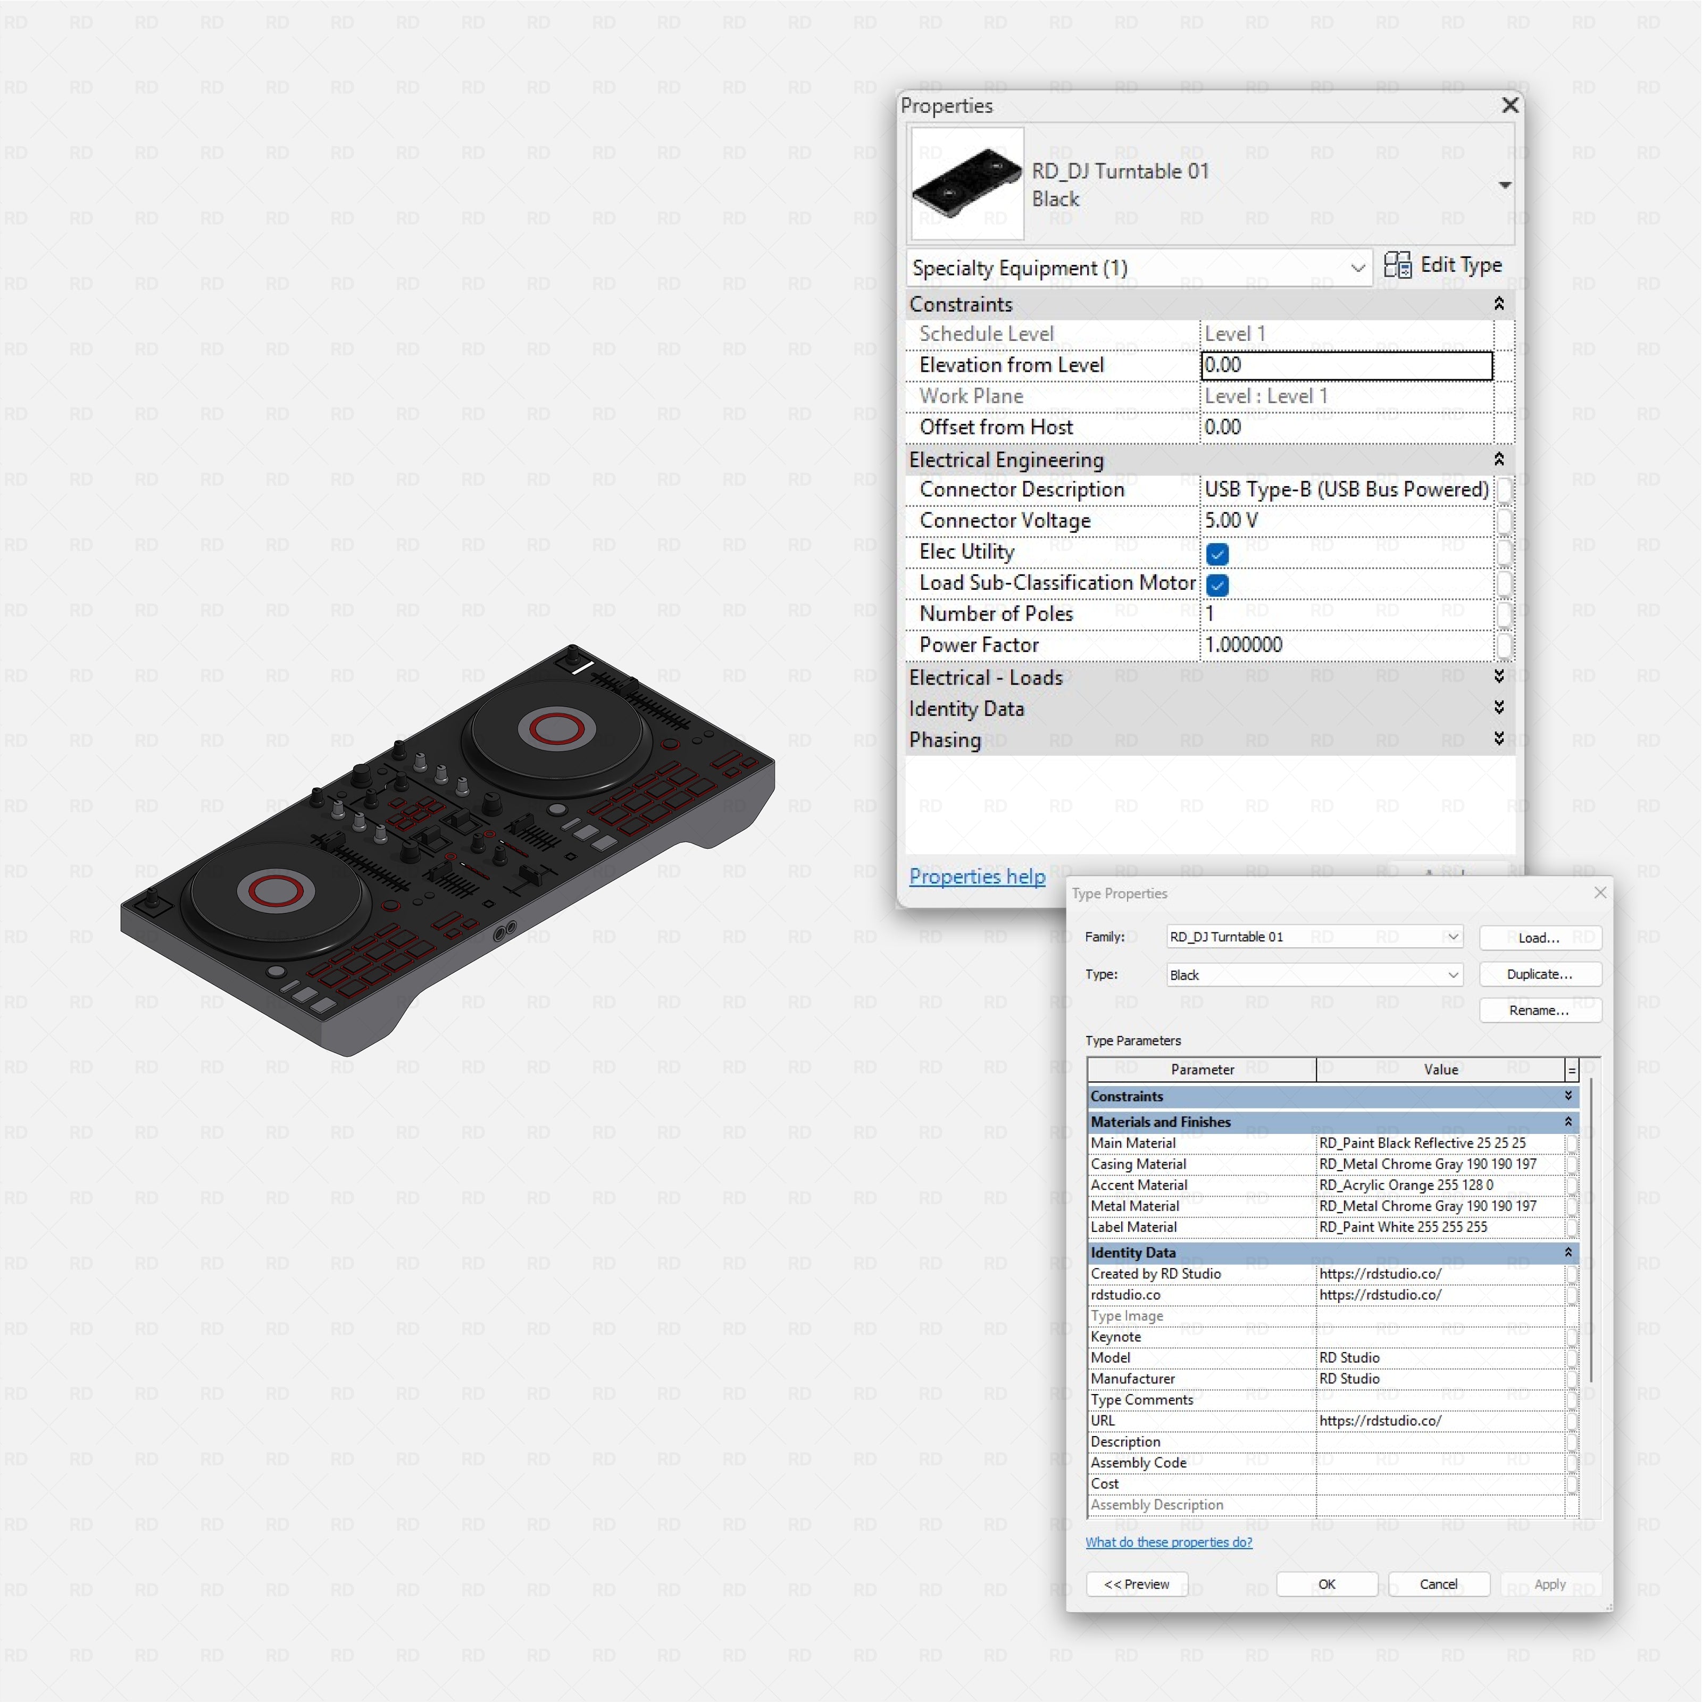Click the Connector Voltage associate button
Screen dimensions: 1702x1702
[x=1505, y=521]
